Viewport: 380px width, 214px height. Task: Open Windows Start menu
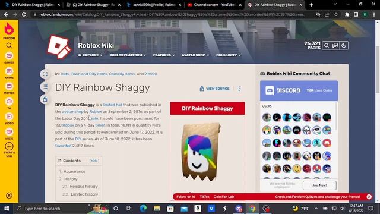[7, 209]
